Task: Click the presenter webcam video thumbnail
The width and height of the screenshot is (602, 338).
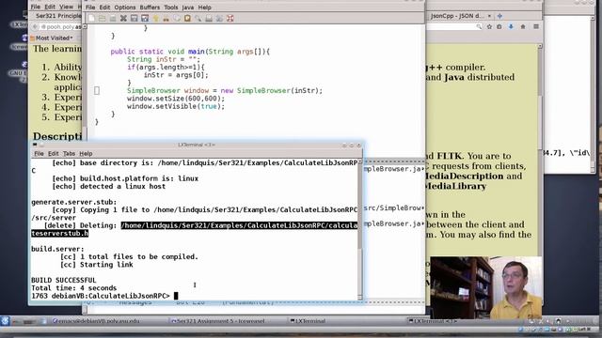Action: click(x=486, y=287)
